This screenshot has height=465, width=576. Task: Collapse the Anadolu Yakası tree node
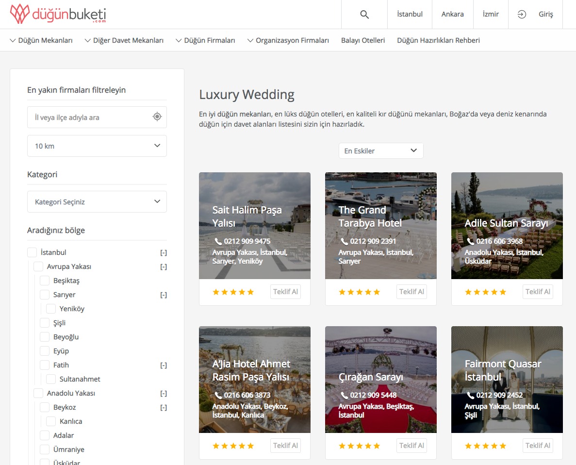pos(164,393)
